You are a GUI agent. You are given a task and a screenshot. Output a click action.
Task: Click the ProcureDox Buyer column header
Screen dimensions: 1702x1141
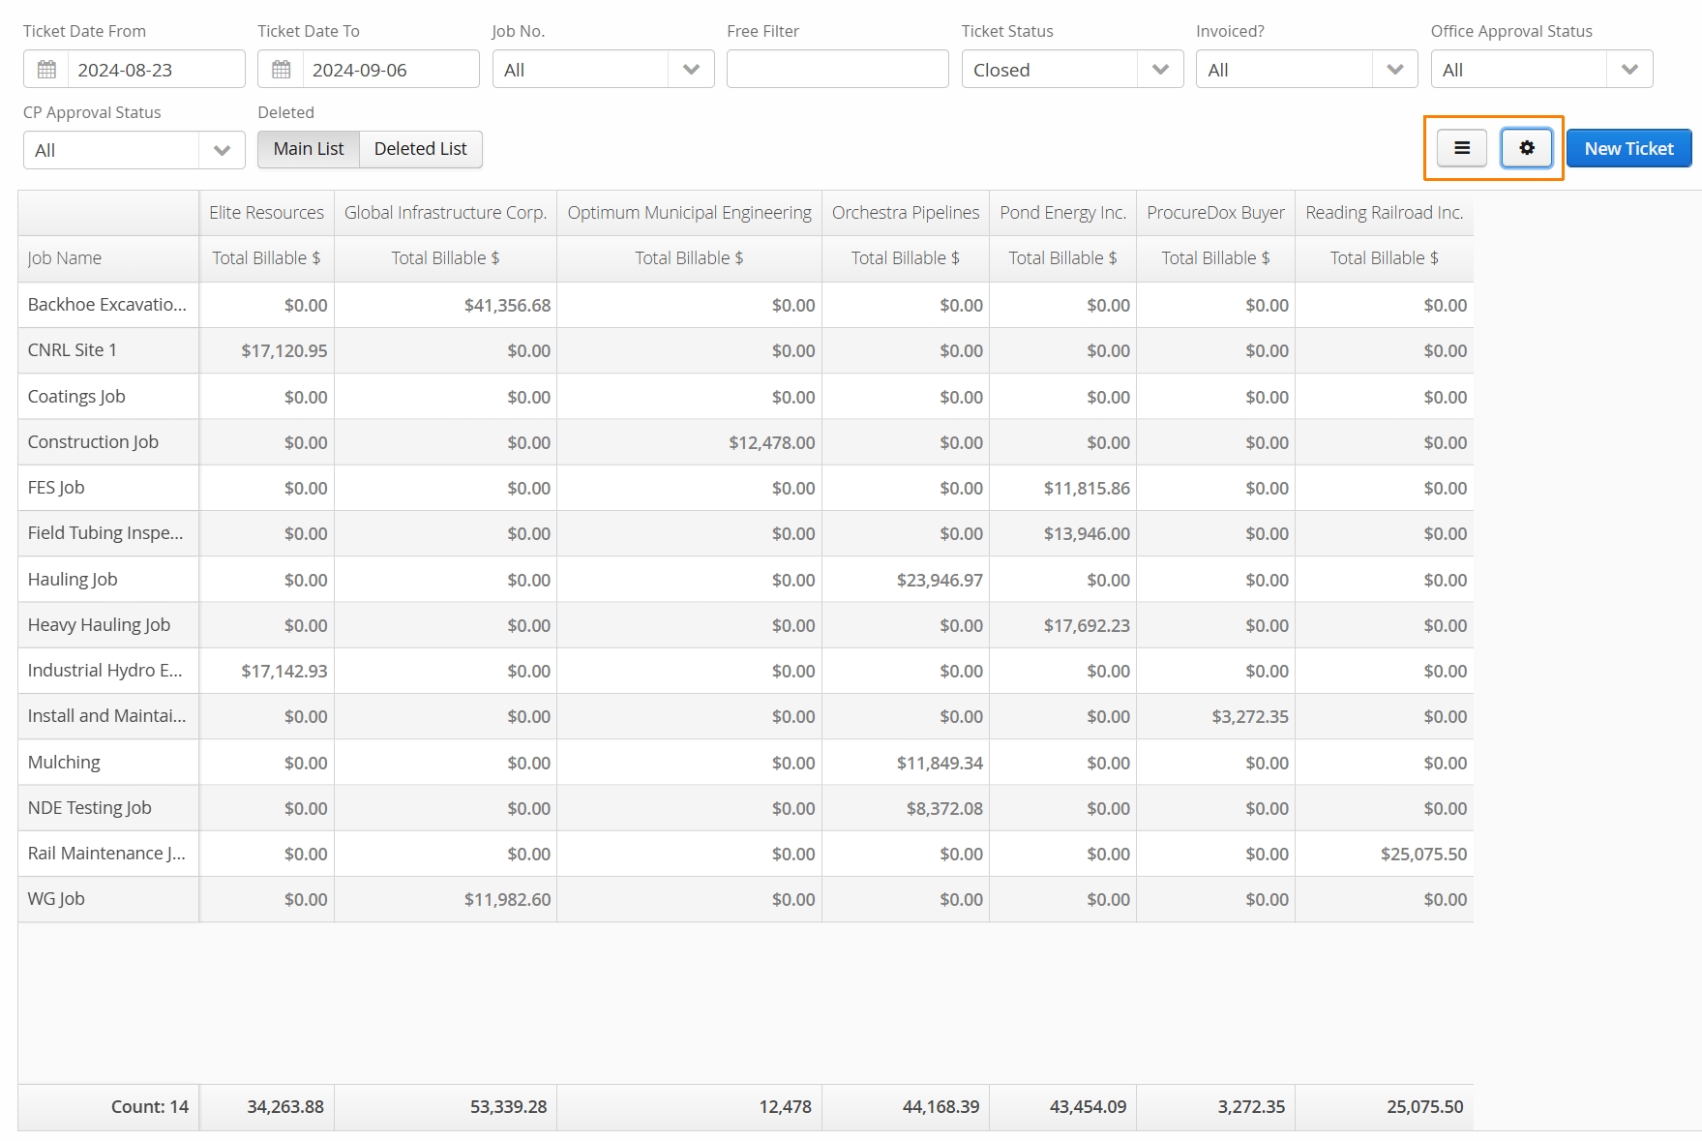1215,213
